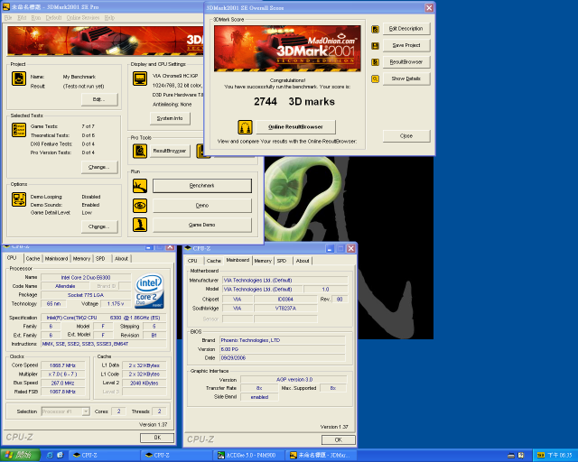578x462 pixels.
Task: Click Change... under Selected Tests
Action: coord(99,167)
